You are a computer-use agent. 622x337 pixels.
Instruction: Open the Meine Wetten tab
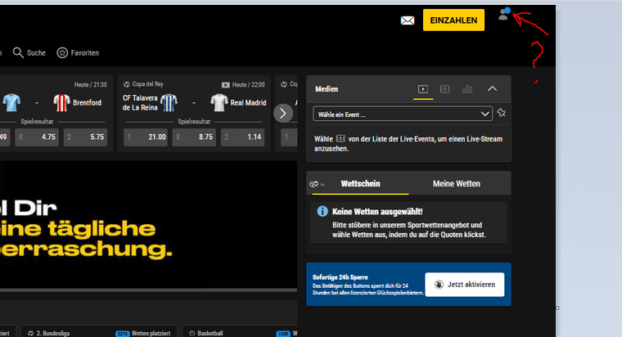click(x=456, y=183)
